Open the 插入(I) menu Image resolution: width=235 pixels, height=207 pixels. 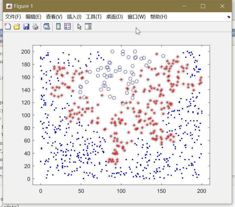74,17
